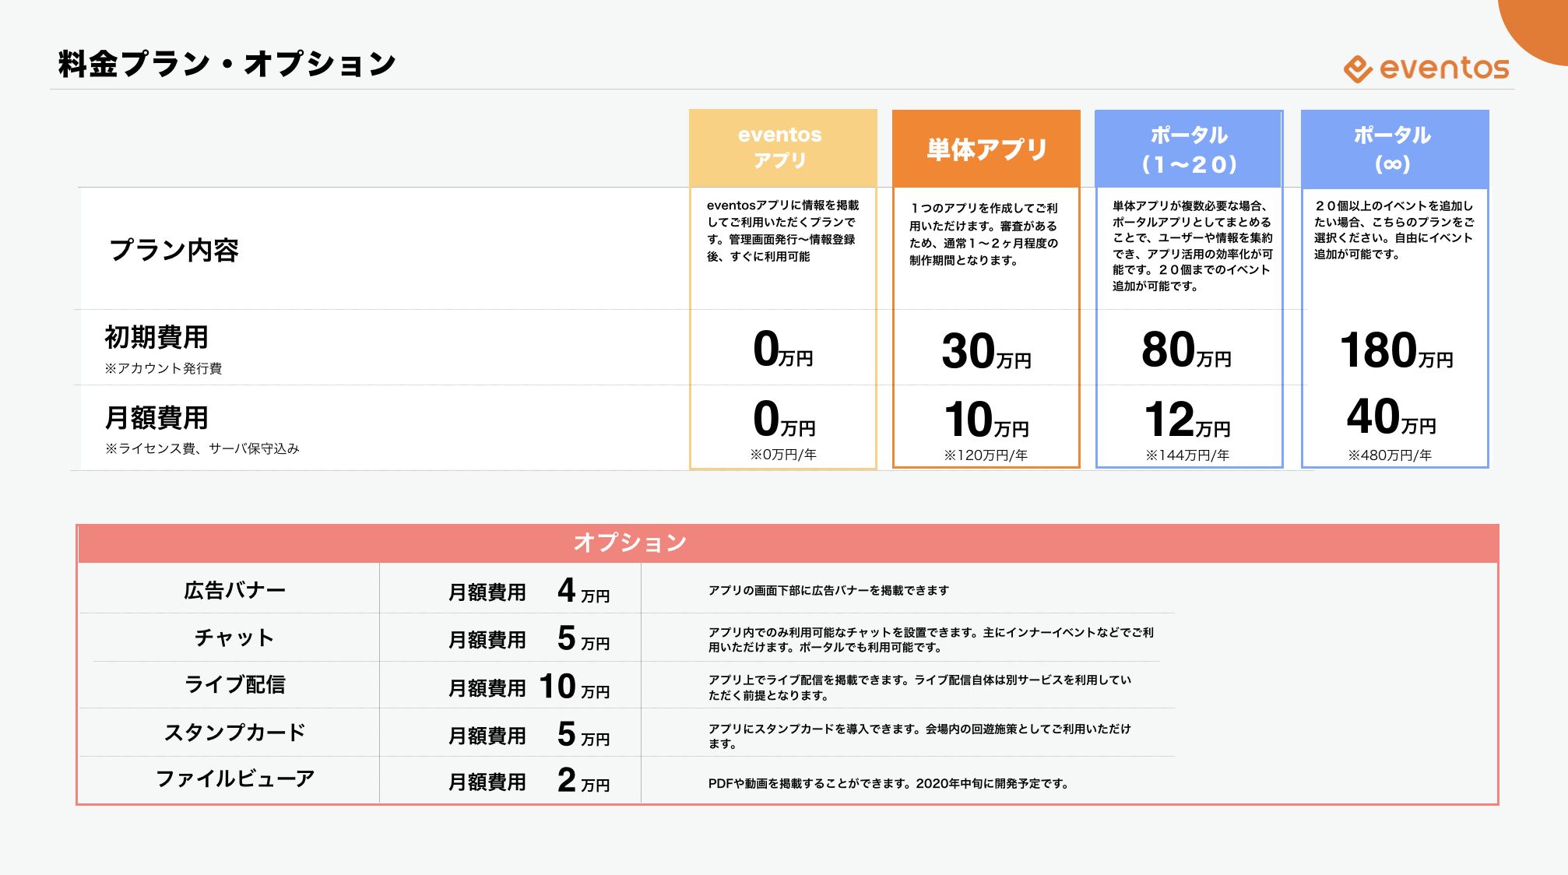Click the ライブ配信 option row label

click(234, 685)
